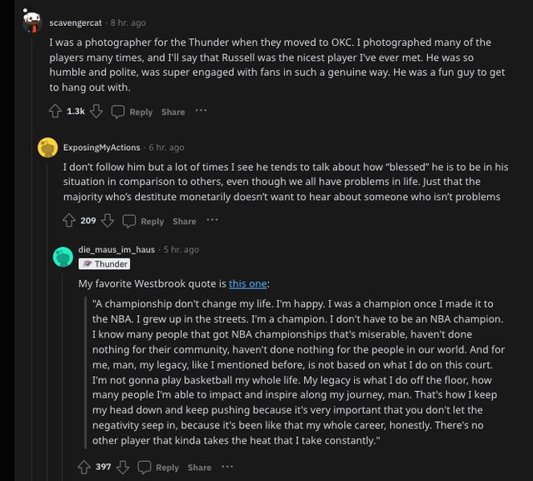Open more options on scavengercat's comment
Image resolution: width=533 pixels, height=481 pixels.
point(201,111)
